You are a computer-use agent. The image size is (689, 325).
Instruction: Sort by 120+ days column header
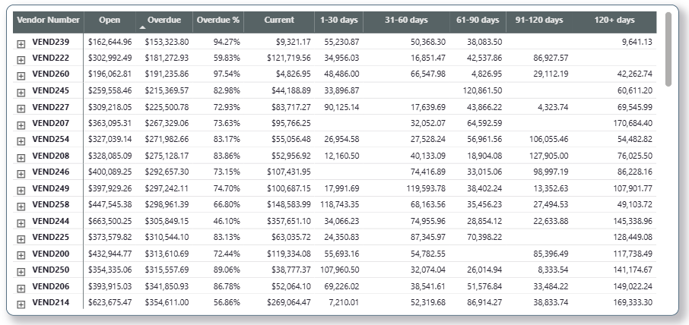point(614,21)
